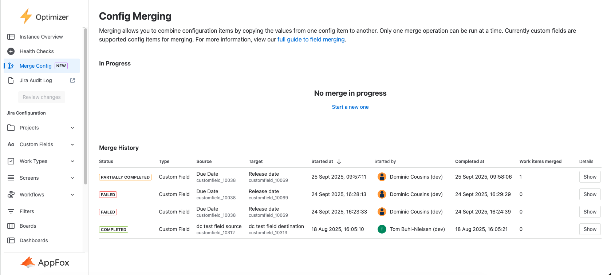Click Tom Buhl-Nielsen's green avatar
The width and height of the screenshot is (611, 275).
click(x=382, y=229)
